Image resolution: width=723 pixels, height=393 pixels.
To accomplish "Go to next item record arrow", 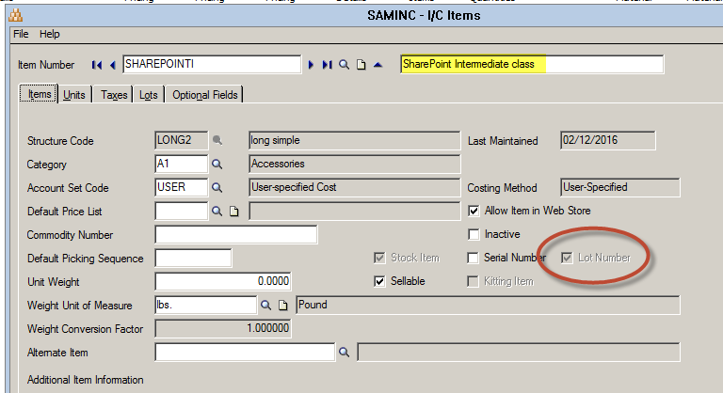I will pos(311,65).
